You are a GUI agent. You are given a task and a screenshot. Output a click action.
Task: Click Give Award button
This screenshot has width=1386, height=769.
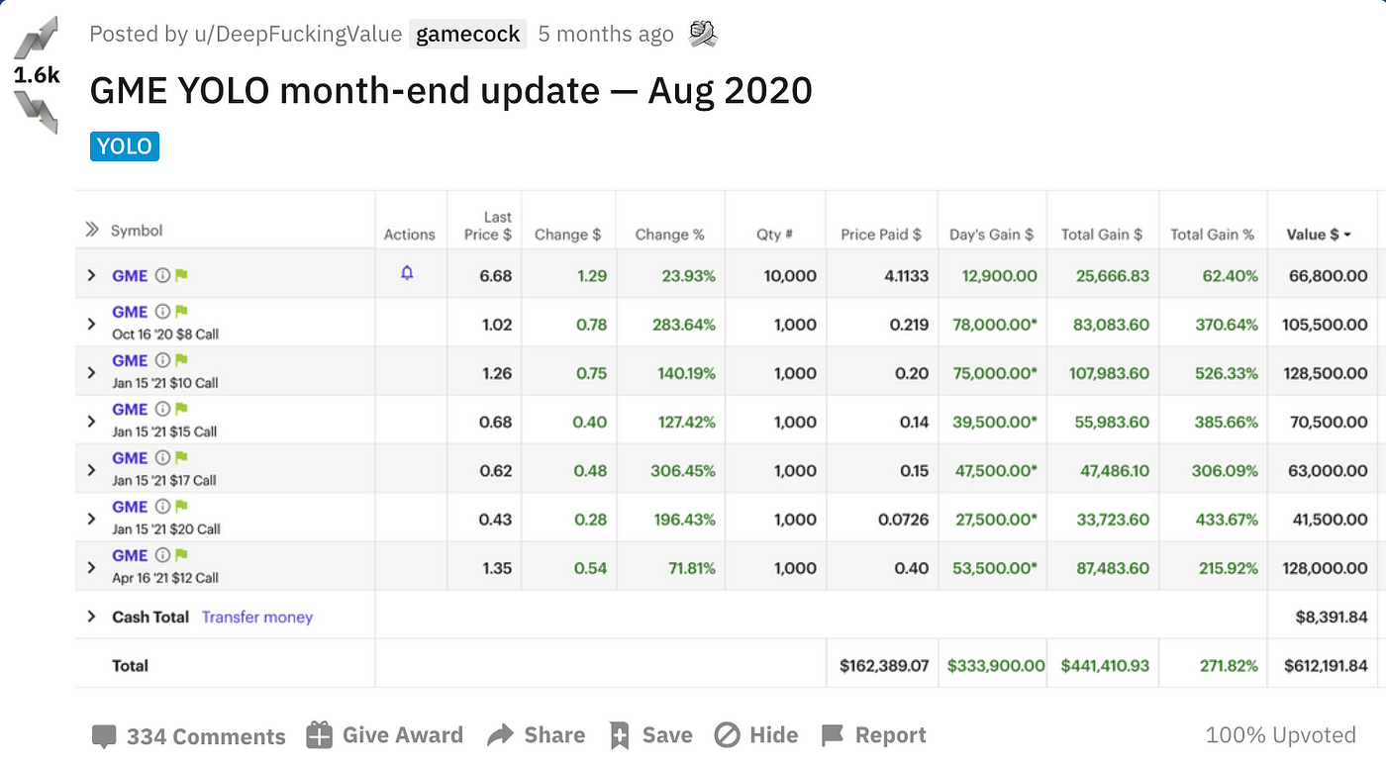pos(384,734)
